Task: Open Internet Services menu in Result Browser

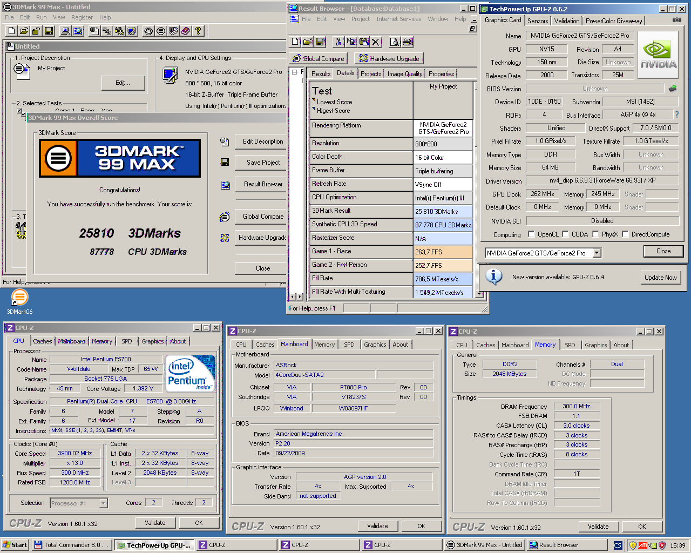Action: [398, 19]
